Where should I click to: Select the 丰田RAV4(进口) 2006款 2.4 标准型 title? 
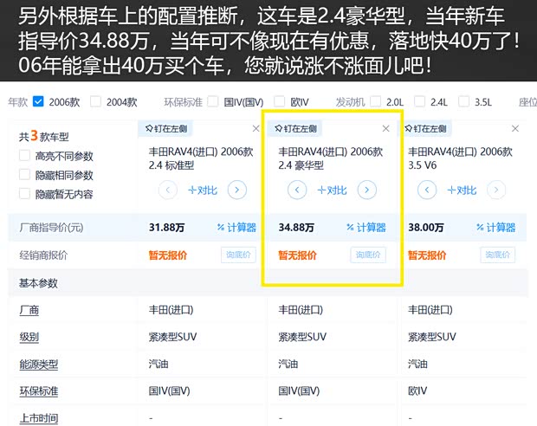(201, 158)
